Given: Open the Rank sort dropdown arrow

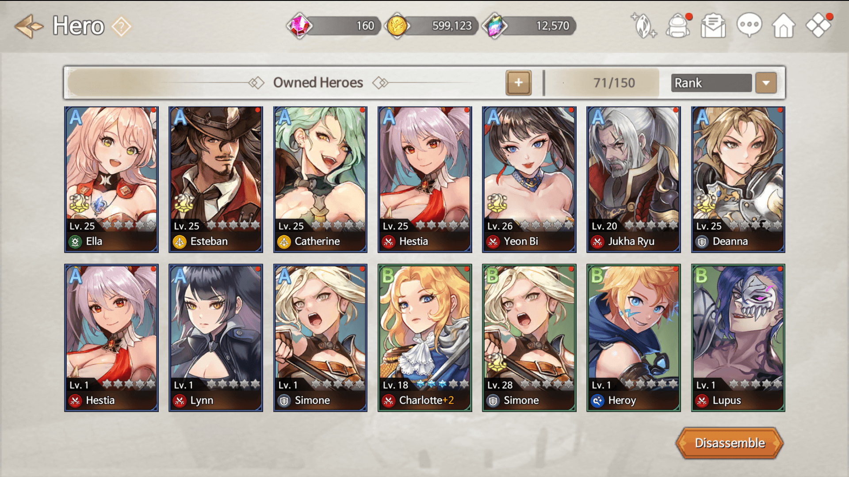Looking at the screenshot, I should point(766,83).
